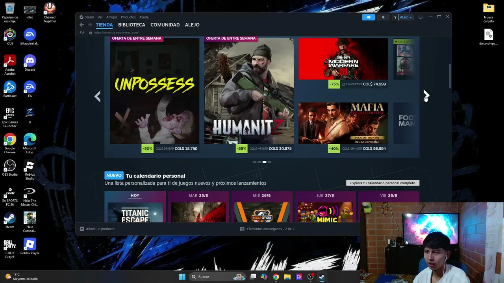Open the ALEJO profile tab
The width and height of the screenshot is (504, 283).
pos(192,25)
